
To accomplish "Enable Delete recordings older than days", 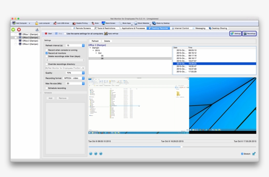I will (47, 56).
